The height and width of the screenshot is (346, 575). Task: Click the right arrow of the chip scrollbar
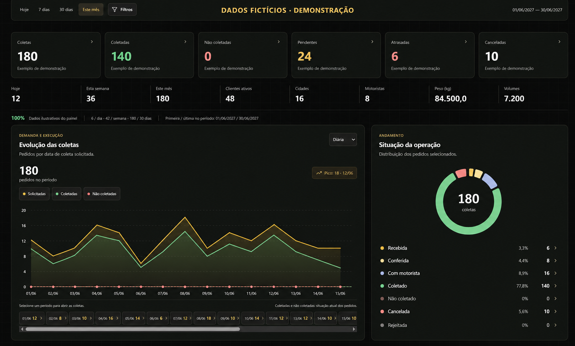coord(354,329)
